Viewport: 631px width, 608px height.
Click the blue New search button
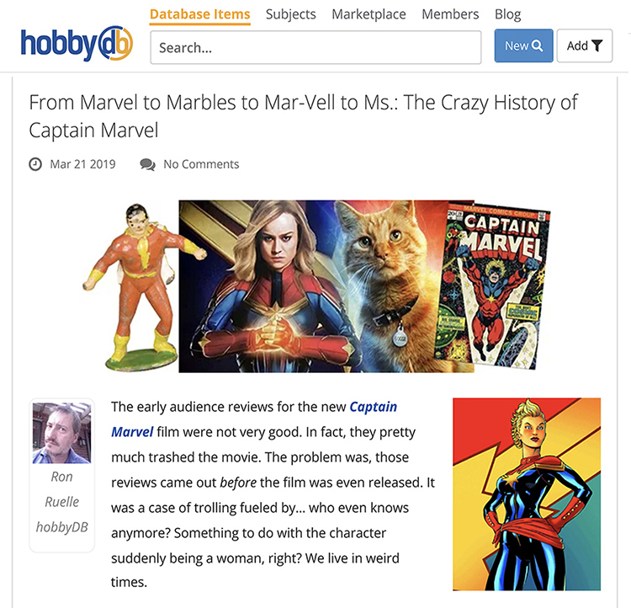523,45
